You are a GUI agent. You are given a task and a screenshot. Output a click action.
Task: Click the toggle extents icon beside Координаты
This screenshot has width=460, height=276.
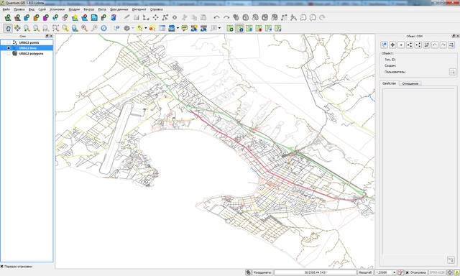click(249, 272)
